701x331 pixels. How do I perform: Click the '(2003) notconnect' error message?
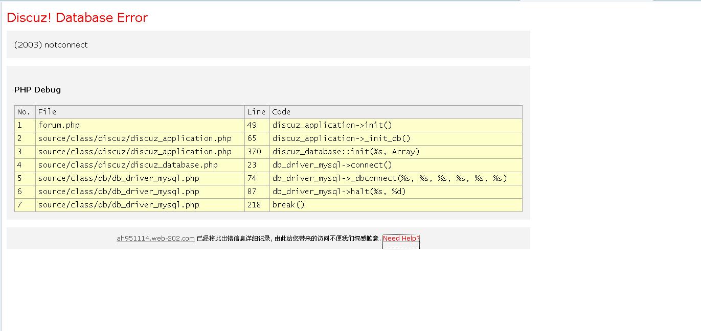pyautogui.click(x=51, y=45)
